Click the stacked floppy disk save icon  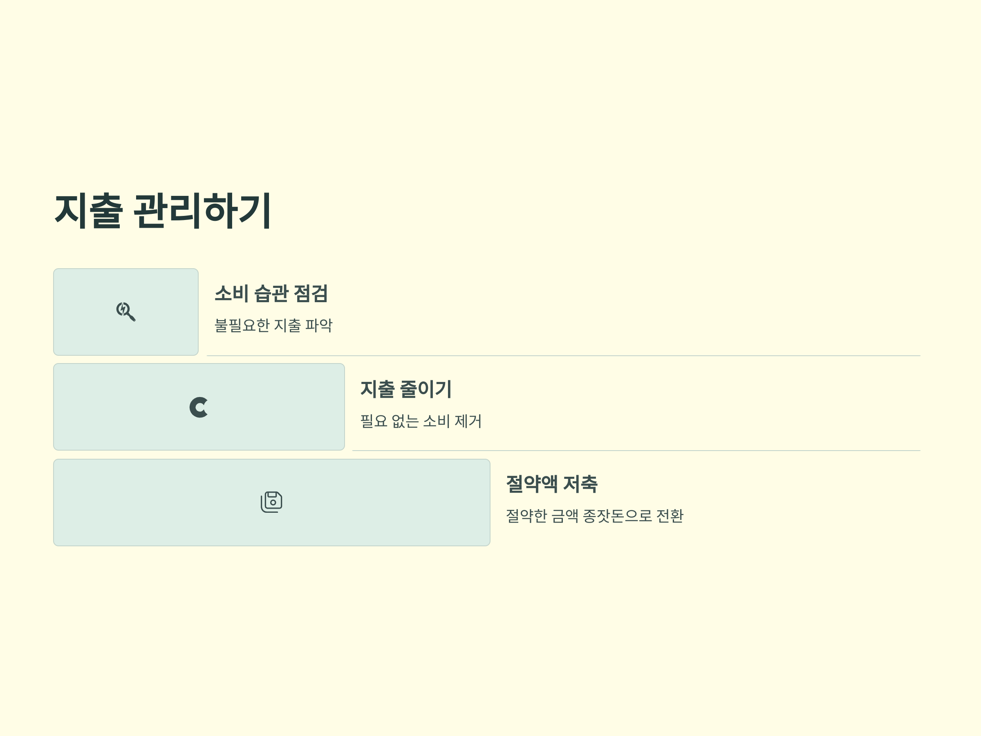(x=271, y=502)
